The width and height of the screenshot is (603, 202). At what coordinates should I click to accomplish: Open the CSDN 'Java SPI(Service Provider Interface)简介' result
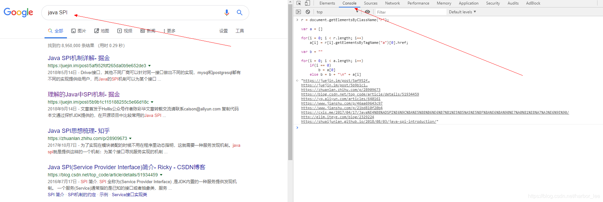(126, 167)
